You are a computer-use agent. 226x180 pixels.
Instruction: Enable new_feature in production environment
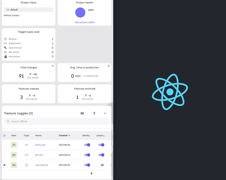point(101,165)
